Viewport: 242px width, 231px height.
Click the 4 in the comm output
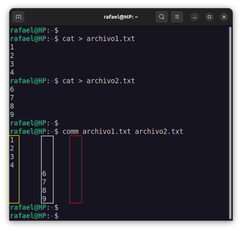pos(12,165)
